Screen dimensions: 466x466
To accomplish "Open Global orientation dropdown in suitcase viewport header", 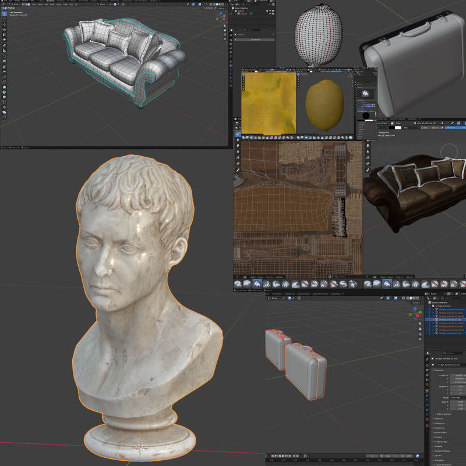I will [x=274, y=298].
